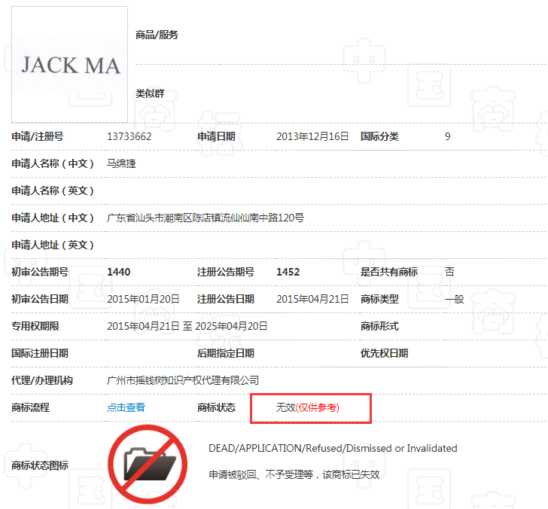Click the 类似群 label
This screenshot has height=509, width=548.
click(x=150, y=93)
